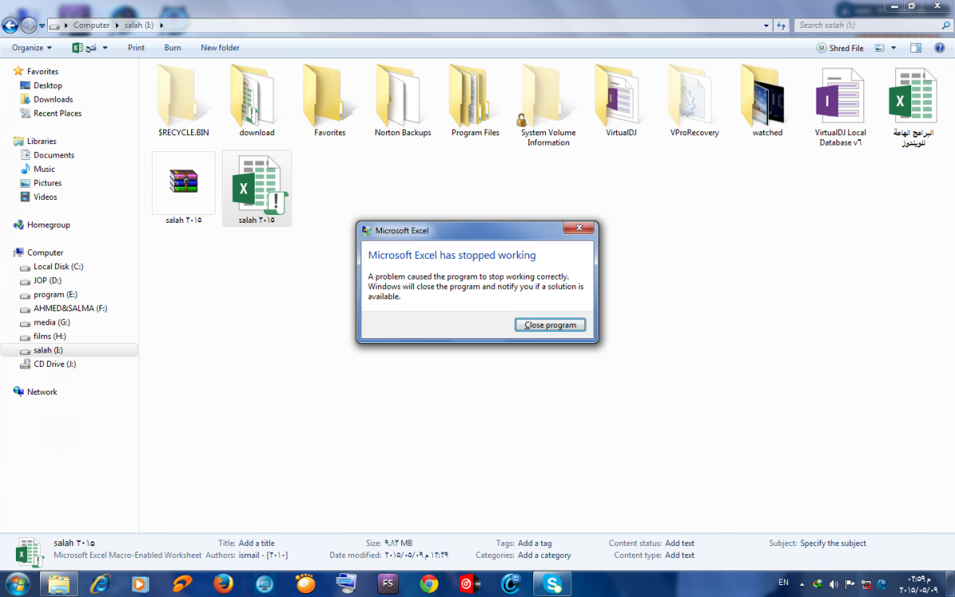Click the Back navigation arrow
955x597 pixels.
[x=11, y=25]
